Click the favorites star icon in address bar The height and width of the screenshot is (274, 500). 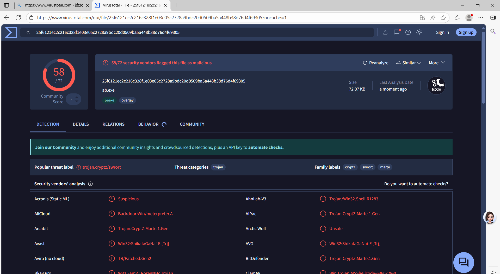443,18
